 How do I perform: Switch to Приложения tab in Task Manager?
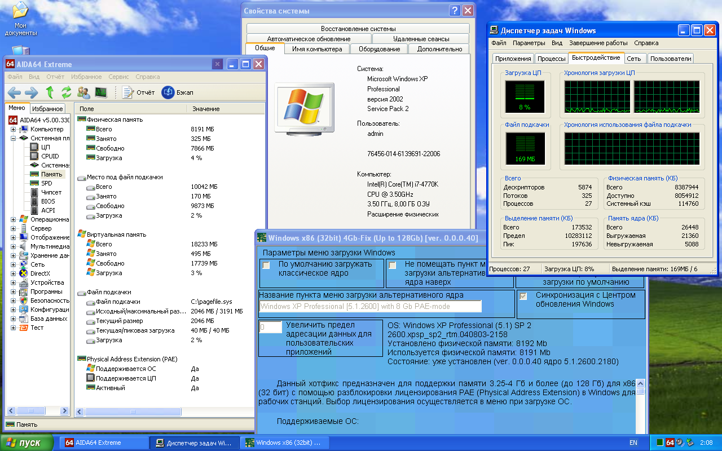pyautogui.click(x=513, y=59)
